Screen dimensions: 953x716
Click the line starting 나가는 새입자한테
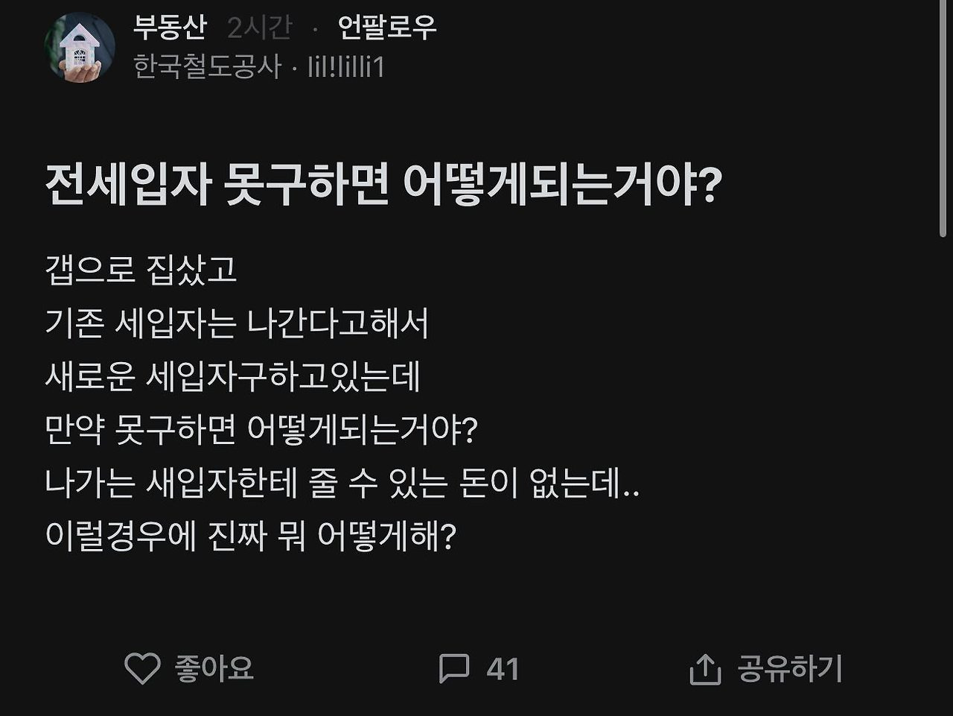[342, 484]
